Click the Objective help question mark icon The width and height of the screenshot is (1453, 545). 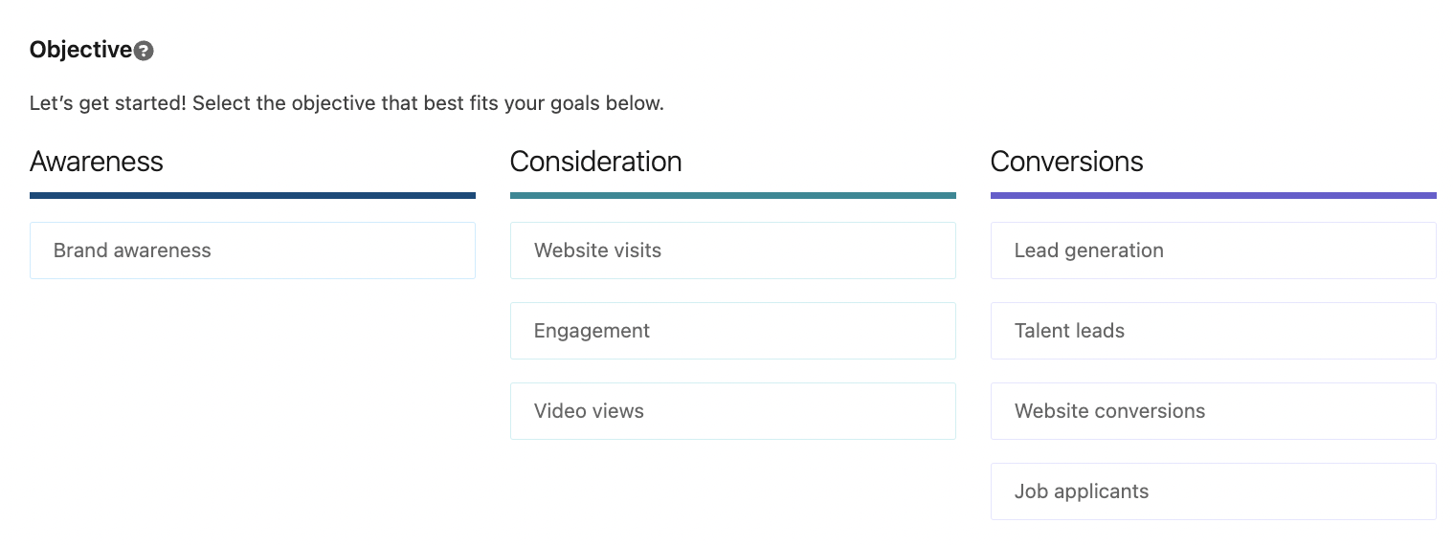[144, 51]
